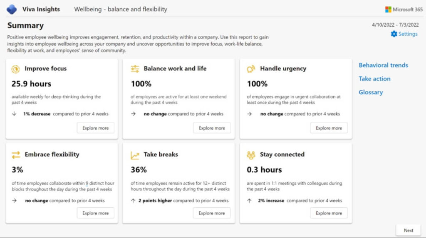Screen dimensions: 426x238
Task: Click the Microsoft 365 logo
Action: click(388, 10)
